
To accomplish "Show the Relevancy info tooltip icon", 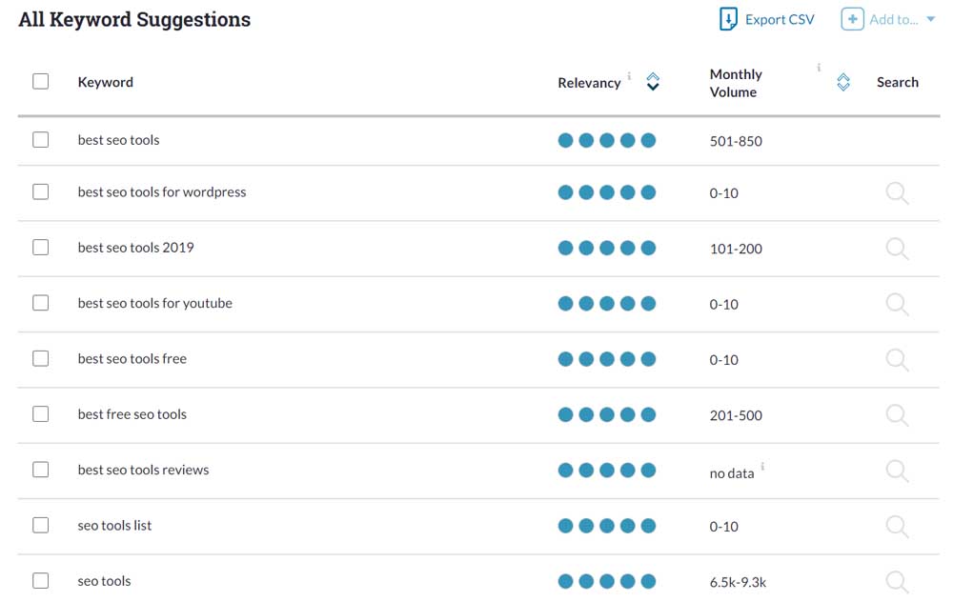I will click(629, 76).
